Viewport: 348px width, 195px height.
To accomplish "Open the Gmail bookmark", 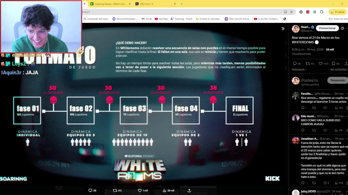I will click(x=147, y=19).
